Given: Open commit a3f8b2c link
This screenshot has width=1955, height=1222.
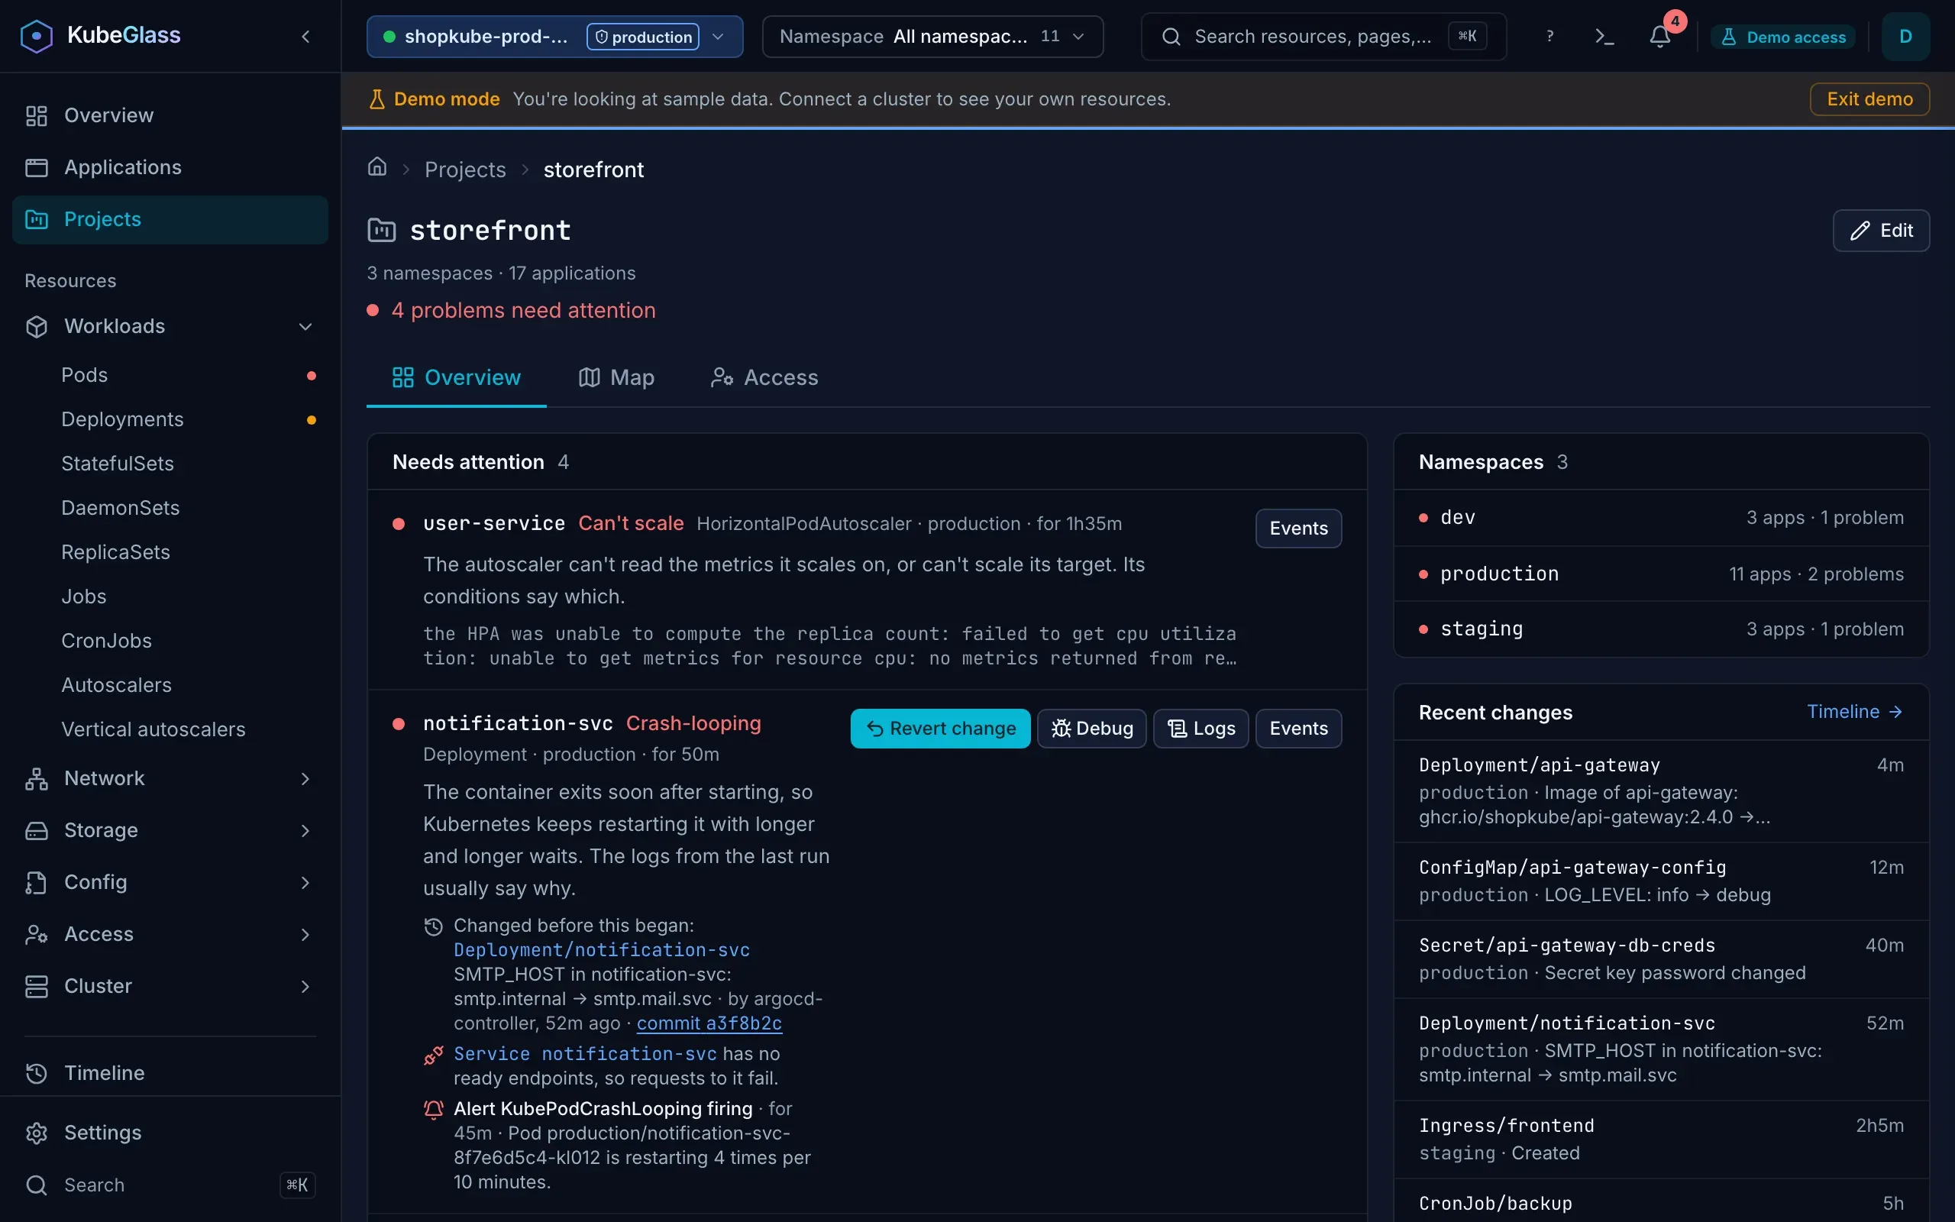Looking at the screenshot, I should click(x=709, y=1024).
